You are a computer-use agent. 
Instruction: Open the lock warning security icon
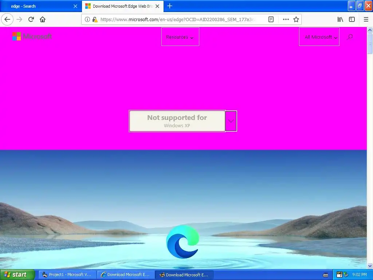pos(95,20)
